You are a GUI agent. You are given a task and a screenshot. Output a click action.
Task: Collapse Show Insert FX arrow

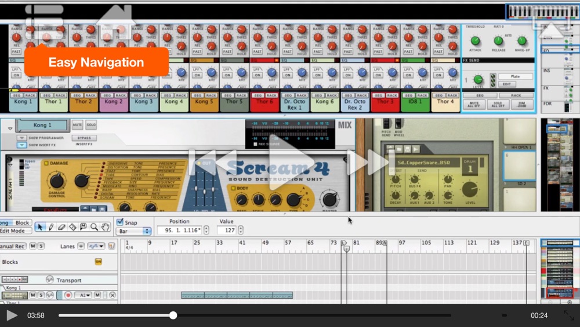[21, 145]
